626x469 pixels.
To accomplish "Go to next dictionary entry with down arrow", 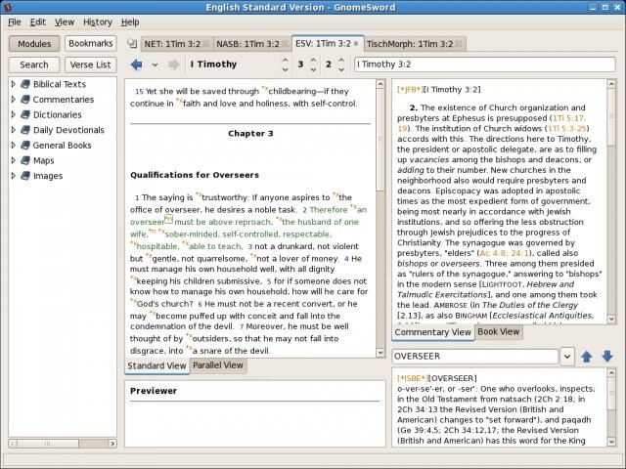I will pos(606,357).
